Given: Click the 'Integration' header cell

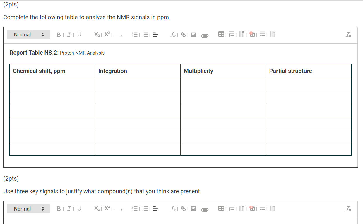Looking at the screenshot, I should coord(138,71).
